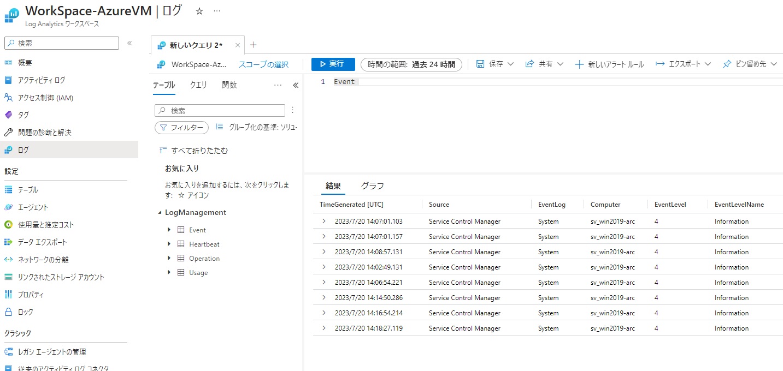Click the EventLog column header
Viewport: 783px width, 371px height.
(x=552, y=205)
